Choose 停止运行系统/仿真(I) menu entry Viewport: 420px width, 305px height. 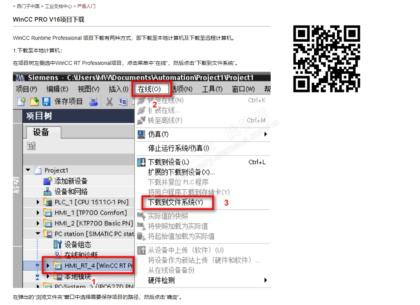click(x=179, y=148)
